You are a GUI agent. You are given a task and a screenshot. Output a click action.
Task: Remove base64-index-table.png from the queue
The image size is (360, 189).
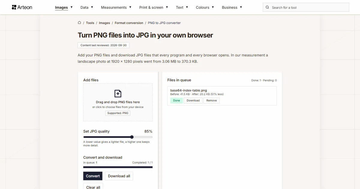click(211, 100)
